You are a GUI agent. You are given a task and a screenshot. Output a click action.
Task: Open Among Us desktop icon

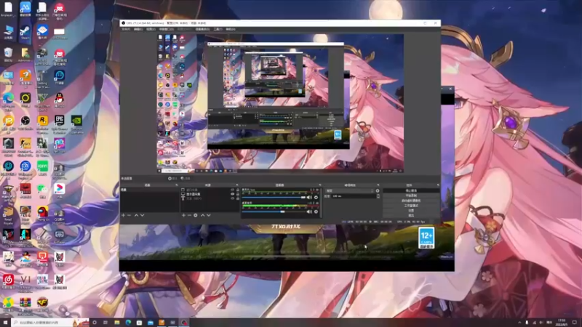click(x=42, y=214)
